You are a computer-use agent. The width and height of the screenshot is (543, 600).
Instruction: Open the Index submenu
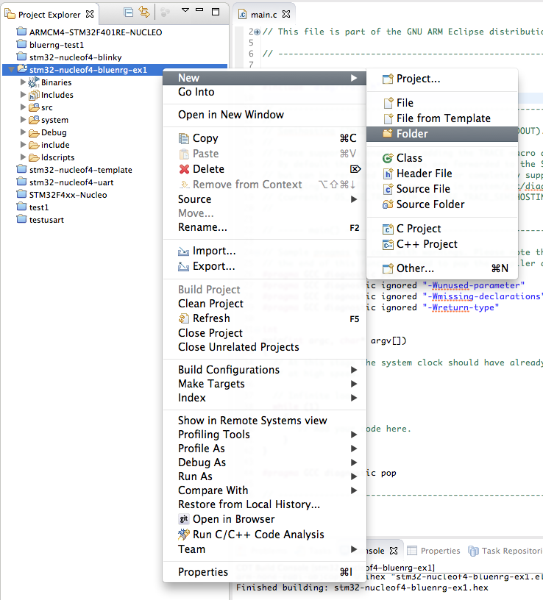pos(264,398)
